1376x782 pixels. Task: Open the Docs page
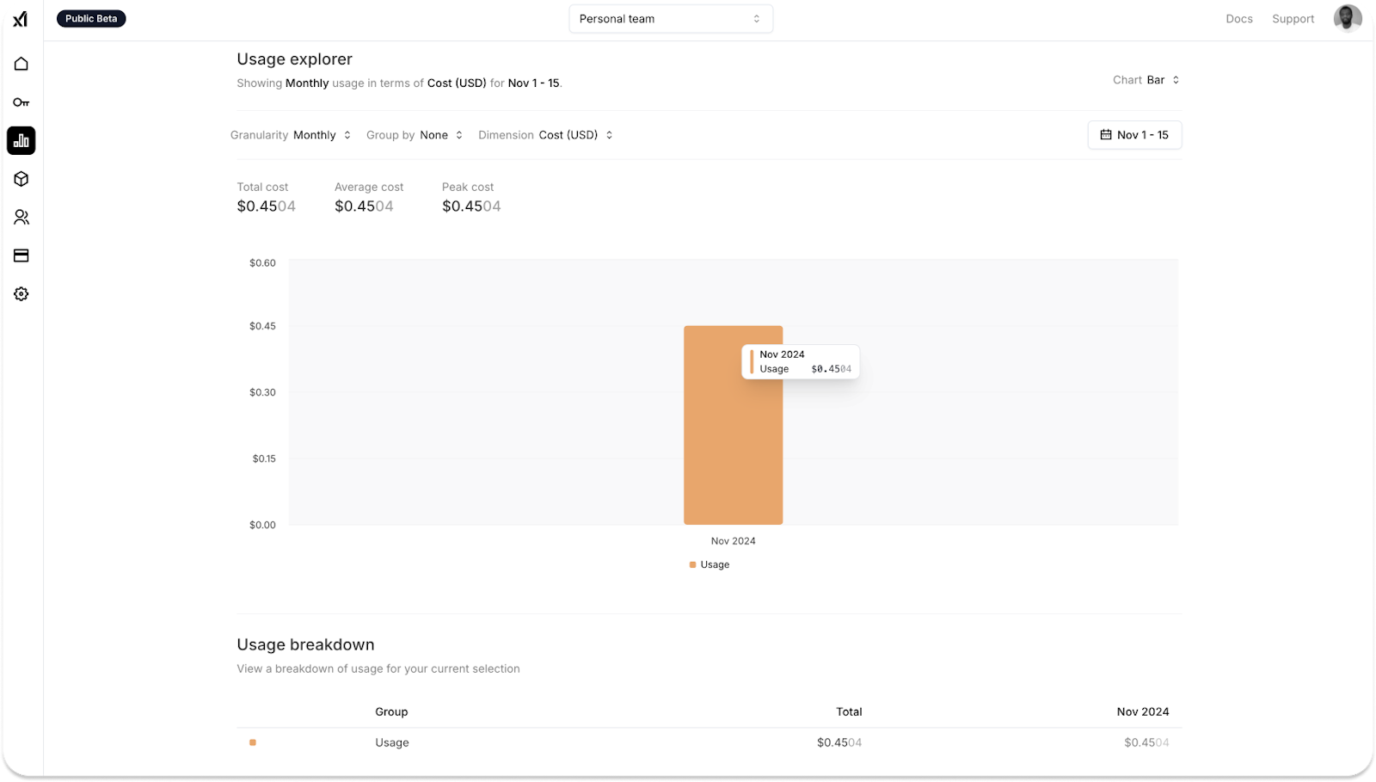pyautogui.click(x=1238, y=18)
